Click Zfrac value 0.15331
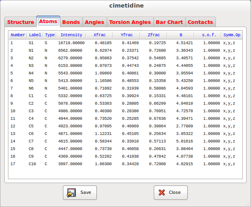This screenshot has height=207, width=251. click(157, 96)
